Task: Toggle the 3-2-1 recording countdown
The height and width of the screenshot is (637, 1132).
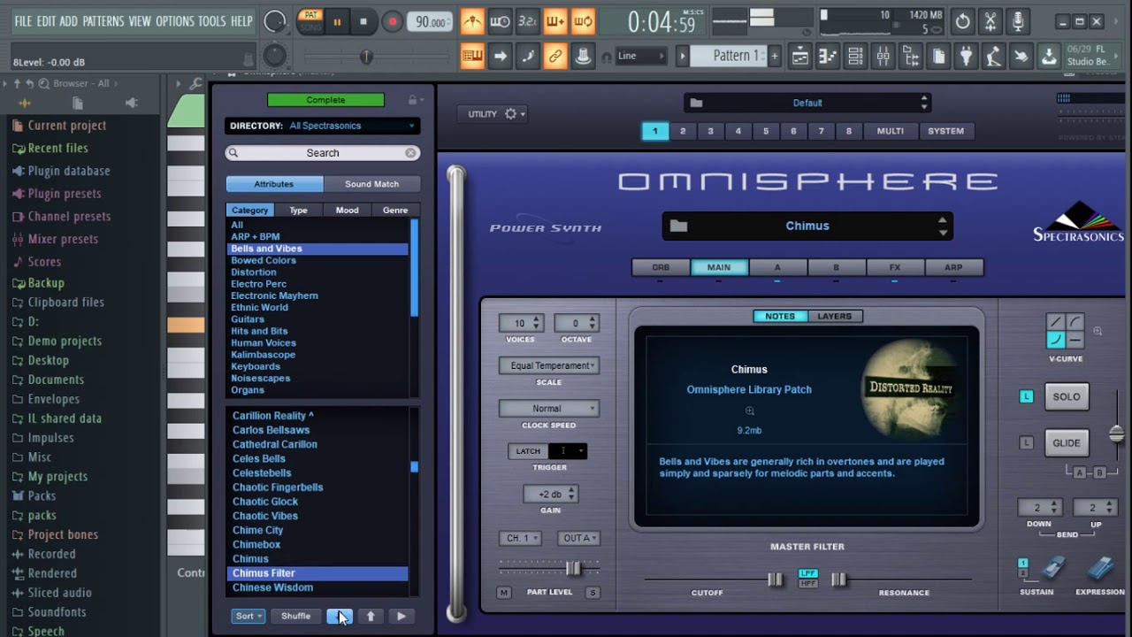Action: coord(528,21)
